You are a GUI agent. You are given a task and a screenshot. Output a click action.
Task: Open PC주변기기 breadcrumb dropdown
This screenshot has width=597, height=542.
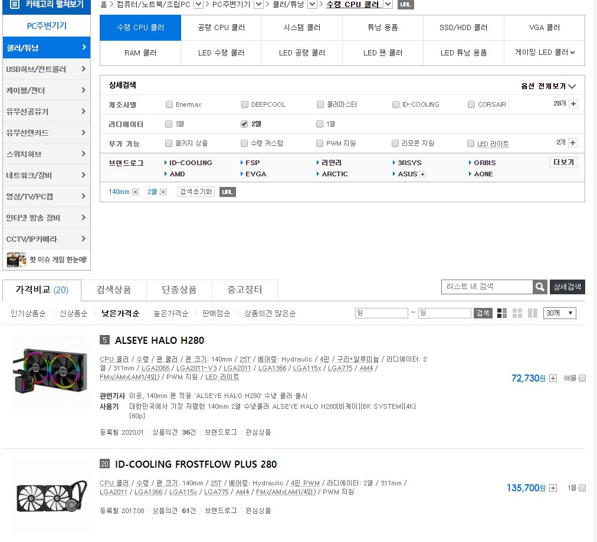pos(258,5)
